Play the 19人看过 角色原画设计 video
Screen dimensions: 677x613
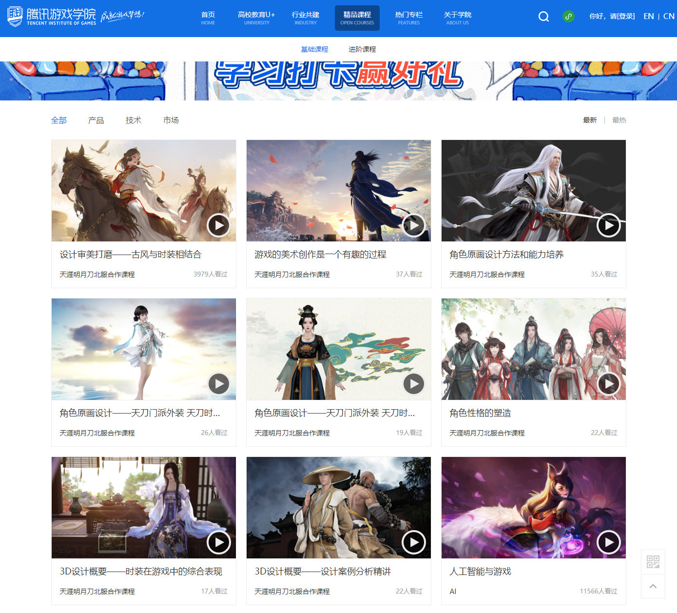414,384
